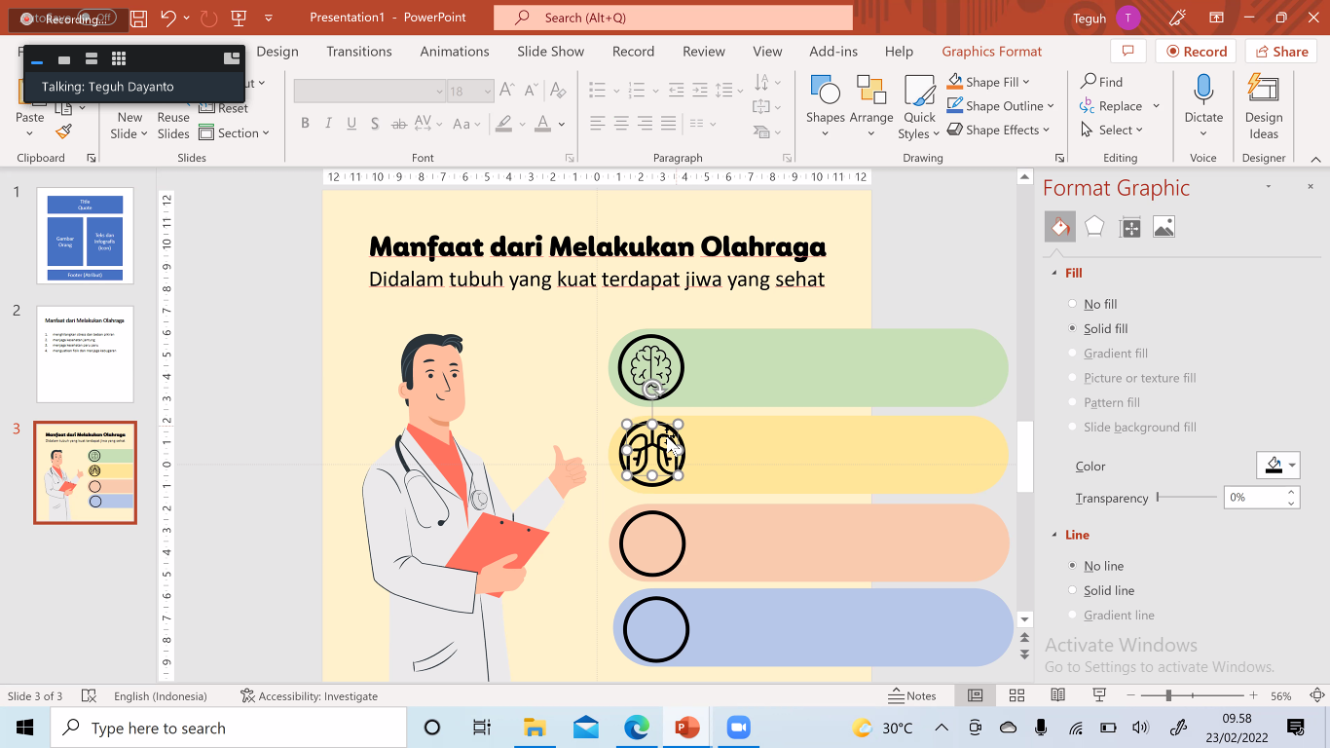This screenshot has height=748, width=1330.
Task: Select slide 2 thumbnail
Action: pyautogui.click(x=85, y=354)
